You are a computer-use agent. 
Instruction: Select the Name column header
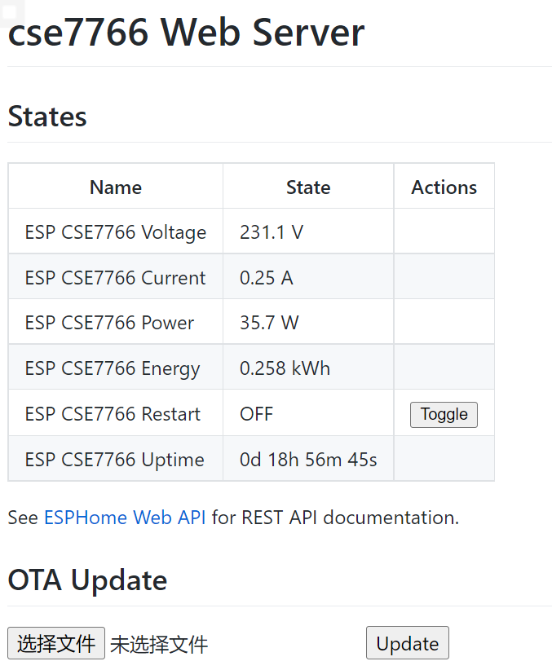coord(116,187)
